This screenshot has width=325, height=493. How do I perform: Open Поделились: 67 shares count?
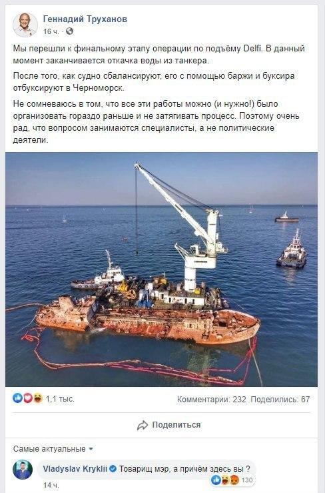click(x=280, y=400)
